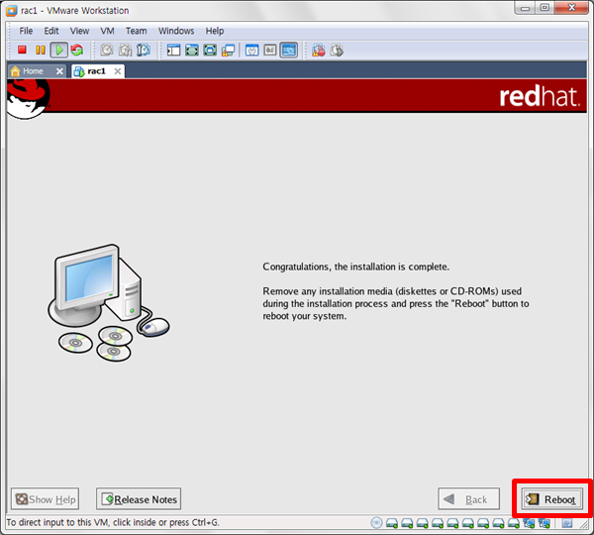This screenshot has height=535, width=594.
Task: Click the computer and CDs illustration
Action: tap(109, 302)
